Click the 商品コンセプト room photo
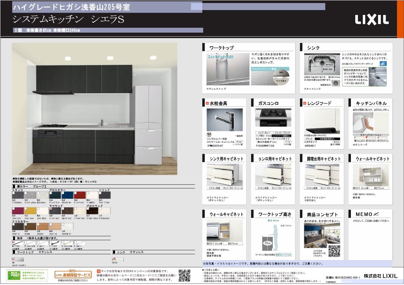Viewport: 404px width, 285px height. click(322, 235)
